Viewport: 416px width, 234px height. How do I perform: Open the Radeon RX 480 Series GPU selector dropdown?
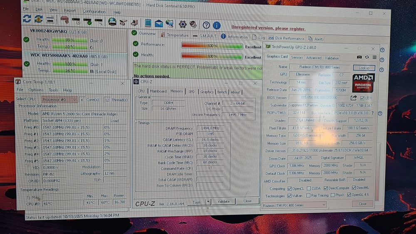[x=294, y=205]
